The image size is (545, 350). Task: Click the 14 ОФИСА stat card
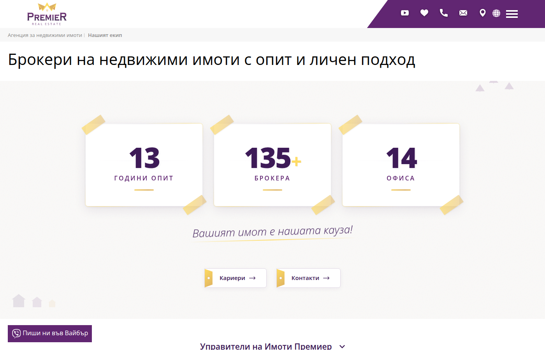tap(401, 164)
